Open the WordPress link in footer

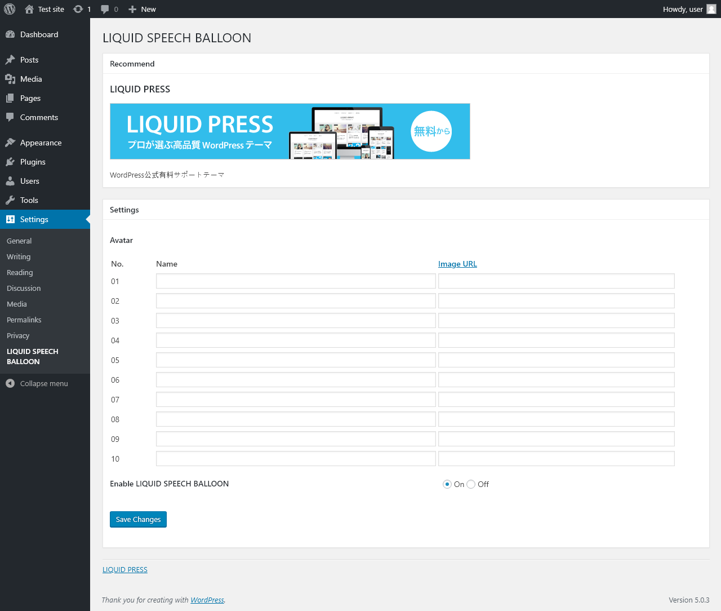207,600
